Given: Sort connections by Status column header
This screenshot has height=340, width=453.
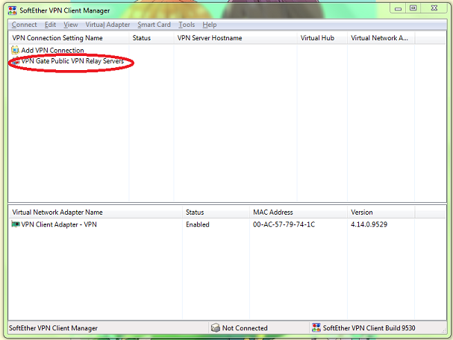Looking at the screenshot, I should pyautogui.click(x=151, y=38).
